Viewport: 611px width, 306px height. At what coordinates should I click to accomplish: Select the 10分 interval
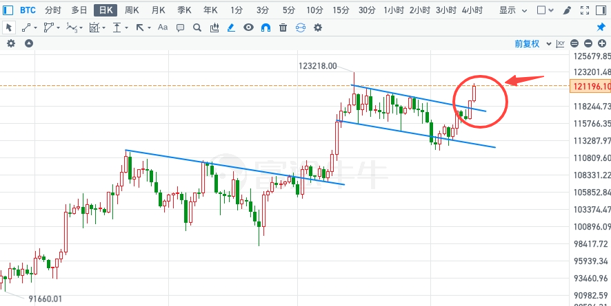(314, 10)
